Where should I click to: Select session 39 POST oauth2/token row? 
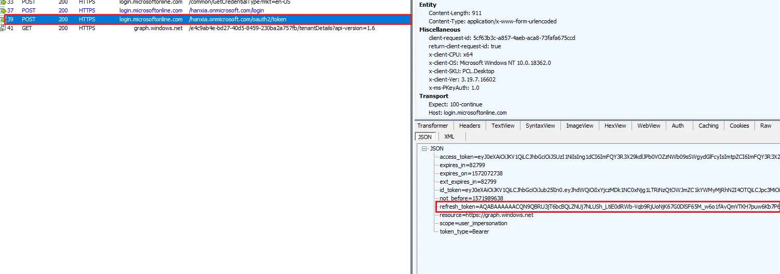(x=206, y=19)
